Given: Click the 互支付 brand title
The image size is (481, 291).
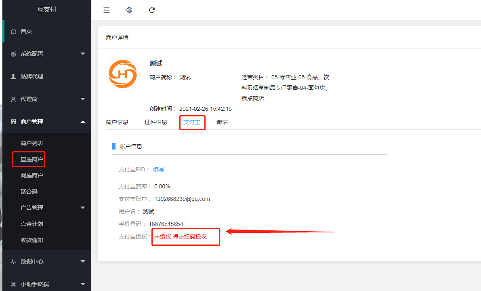Looking at the screenshot, I should (46, 10).
